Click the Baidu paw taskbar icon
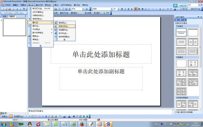 pos(108,124)
